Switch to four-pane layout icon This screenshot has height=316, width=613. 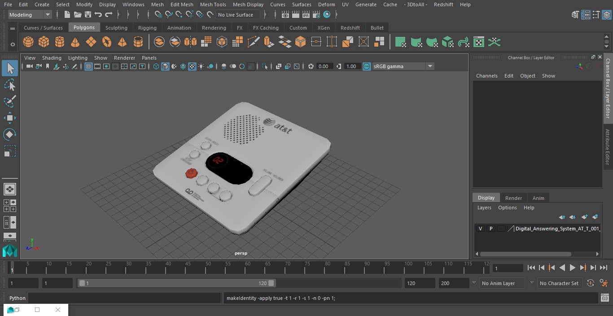coord(9,206)
